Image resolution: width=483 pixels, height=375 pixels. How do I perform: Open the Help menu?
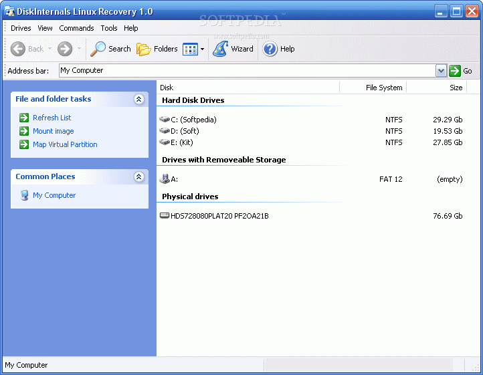(131, 28)
